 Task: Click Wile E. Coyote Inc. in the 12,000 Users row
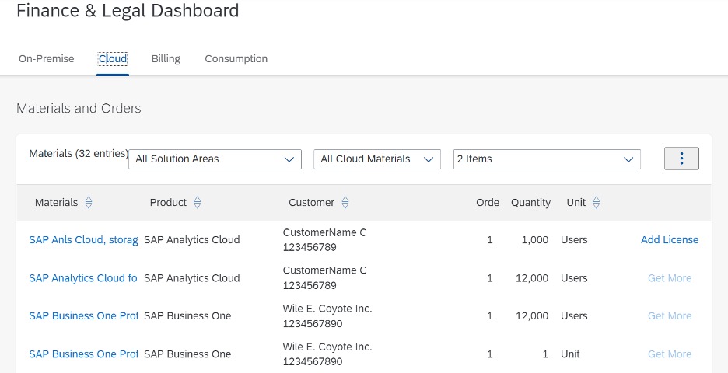coord(327,309)
